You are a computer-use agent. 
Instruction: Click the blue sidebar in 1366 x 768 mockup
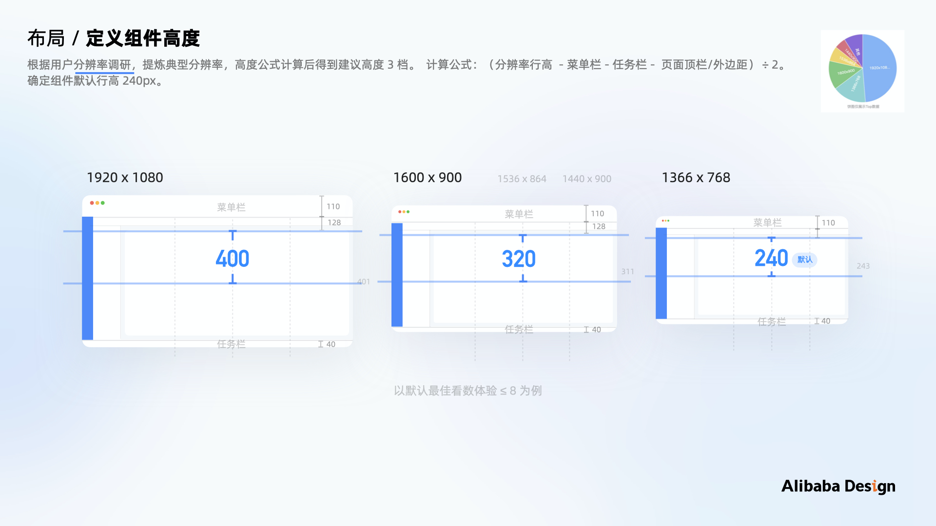662,273
